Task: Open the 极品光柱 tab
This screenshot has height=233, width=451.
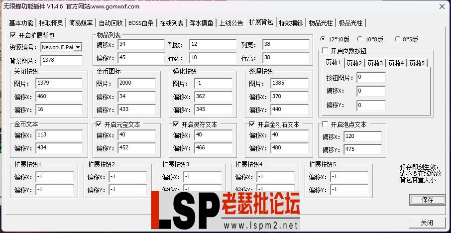Action: tap(350, 23)
